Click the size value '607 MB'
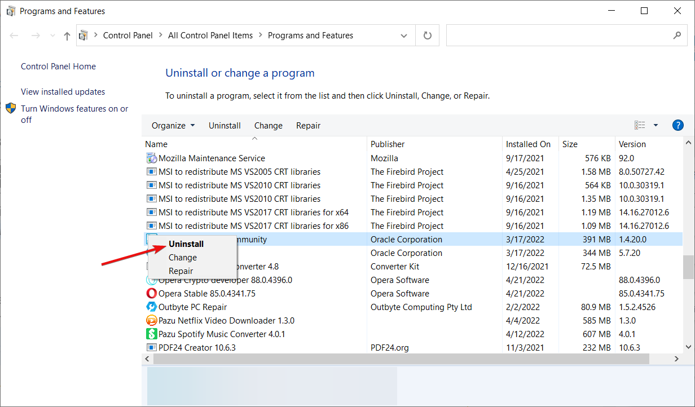 tap(596, 334)
